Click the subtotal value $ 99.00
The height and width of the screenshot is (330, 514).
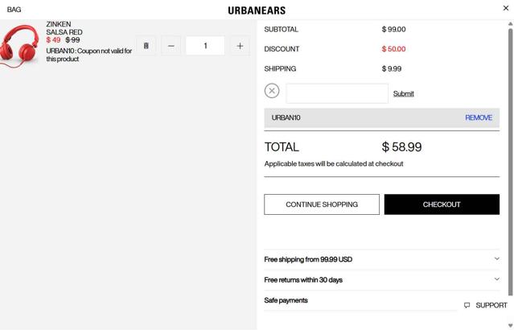pos(393,29)
